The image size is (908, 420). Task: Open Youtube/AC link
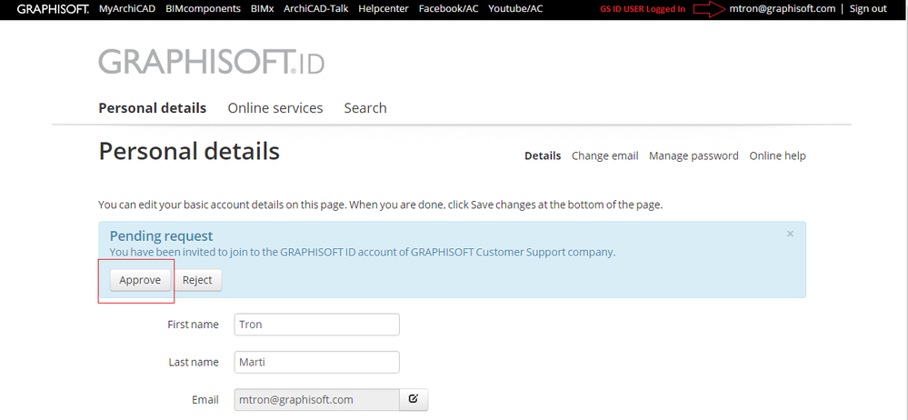(x=515, y=9)
